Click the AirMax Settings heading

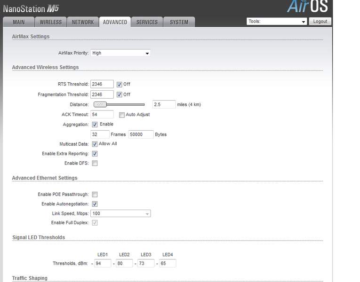(31, 37)
